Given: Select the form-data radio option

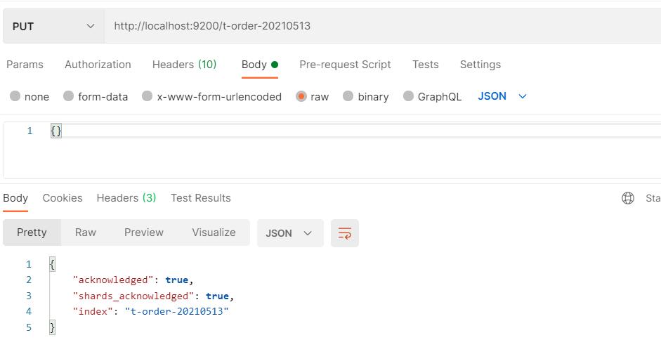Looking at the screenshot, I should (69, 96).
